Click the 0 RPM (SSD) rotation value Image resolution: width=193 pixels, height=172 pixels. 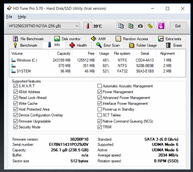click(166, 161)
